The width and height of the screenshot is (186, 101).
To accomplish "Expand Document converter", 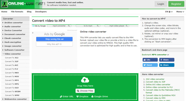I will pos(16,34).
